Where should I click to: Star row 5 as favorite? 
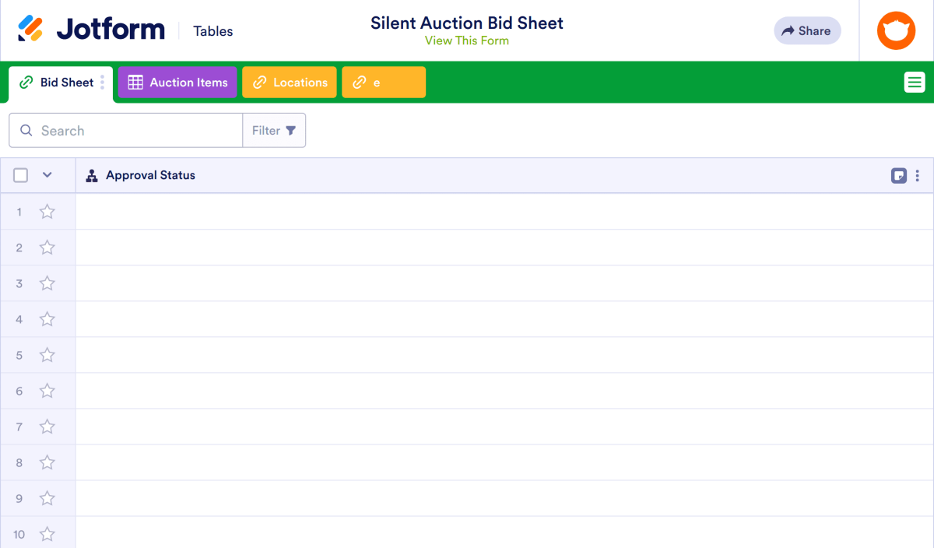point(47,355)
